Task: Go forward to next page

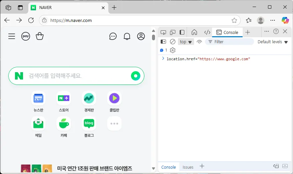Action: 19,20
